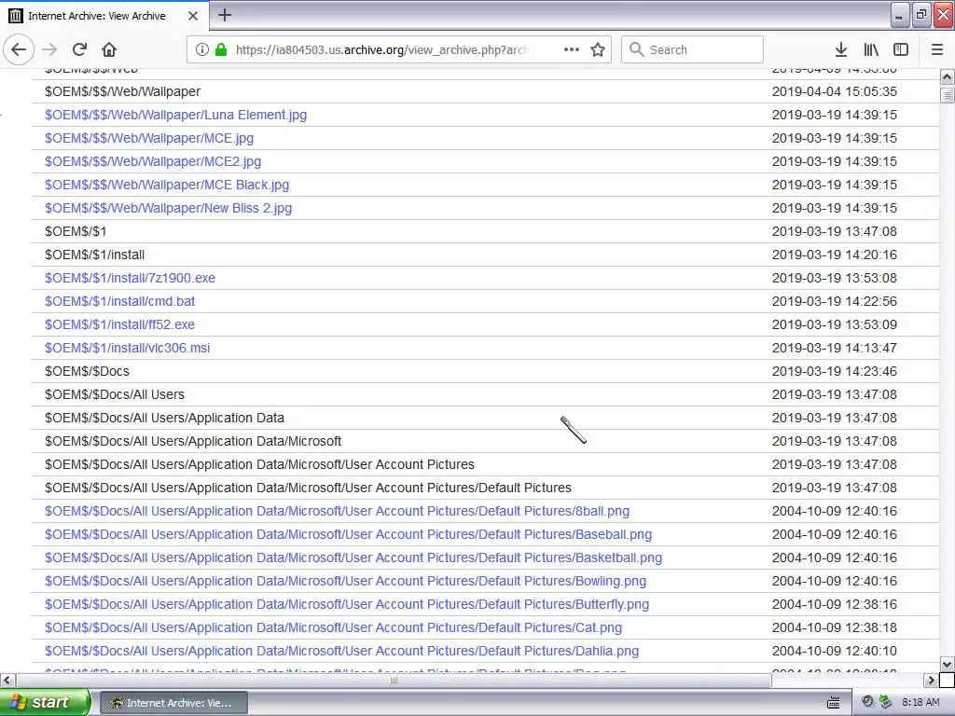Click the timestamp 2004-10-09 12:40:10
Image resolution: width=955 pixels, height=716 pixels.
click(835, 651)
